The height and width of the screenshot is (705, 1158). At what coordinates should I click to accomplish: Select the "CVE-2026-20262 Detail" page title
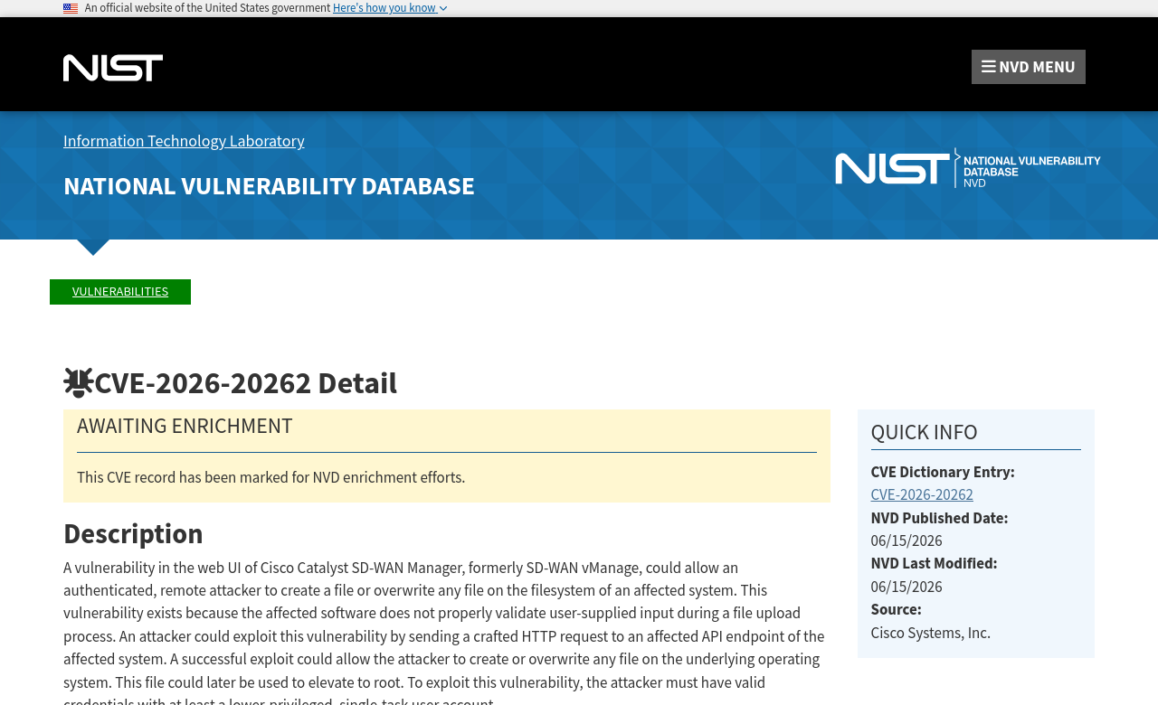pyautogui.click(x=245, y=383)
